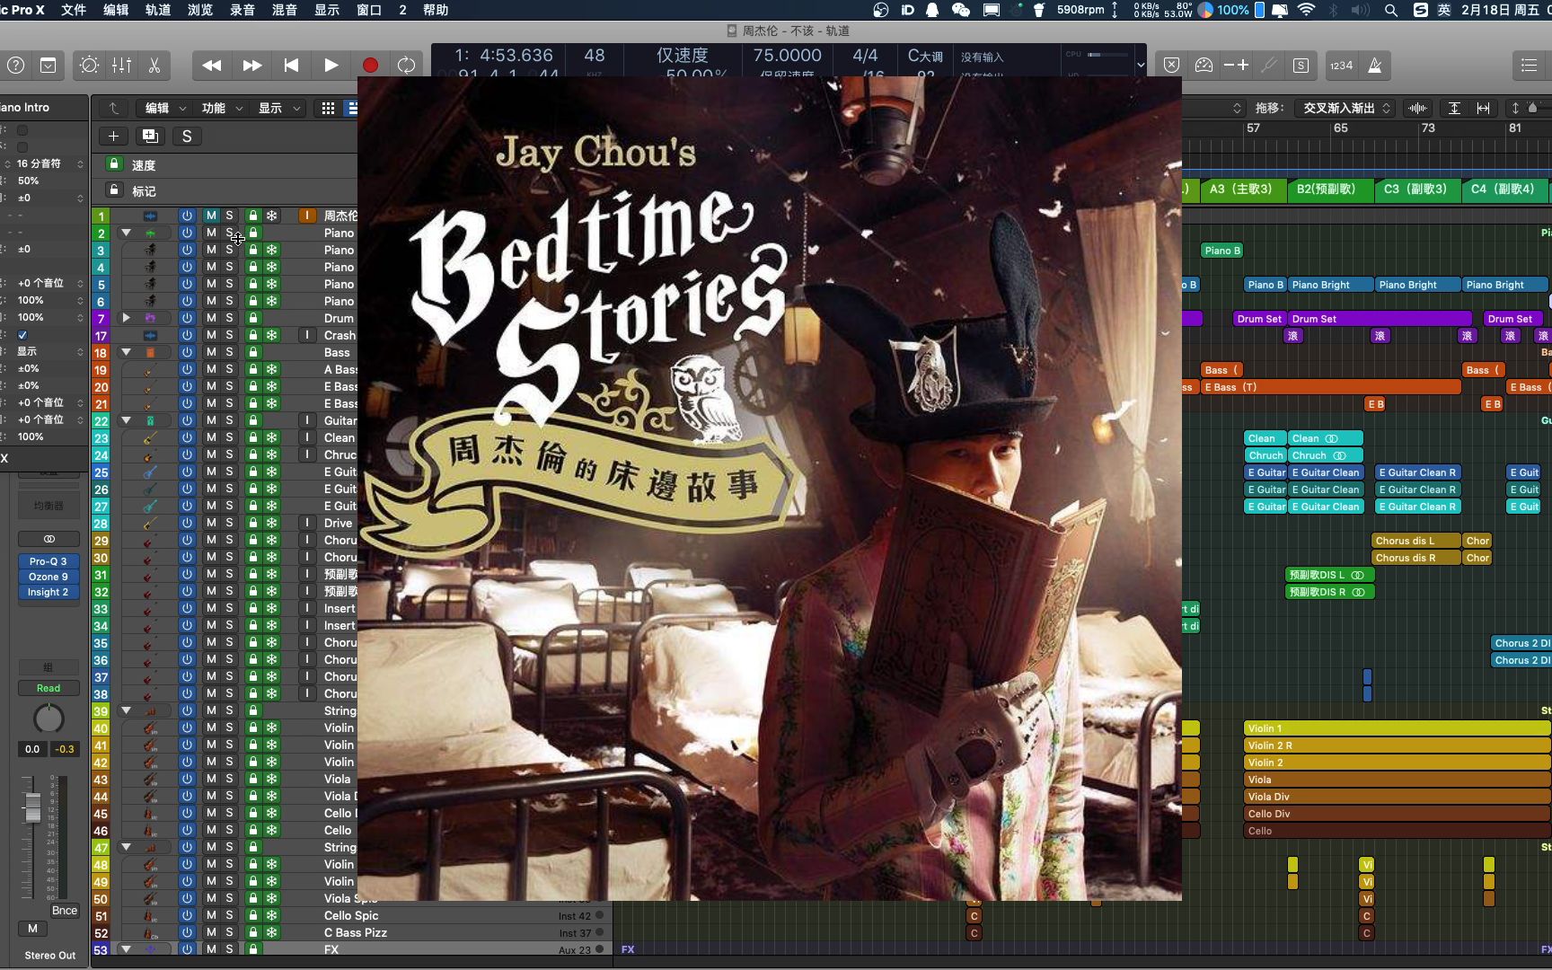The height and width of the screenshot is (970, 1552).
Task: Click the track hierarchy up-arrow button
Action: click(x=114, y=108)
